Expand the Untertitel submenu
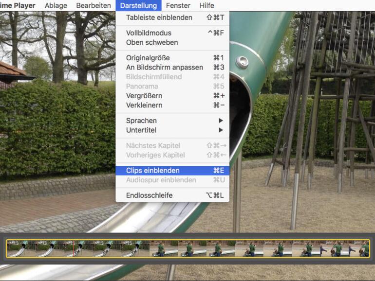The width and height of the screenshot is (375, 281). [x=172, y=130]
